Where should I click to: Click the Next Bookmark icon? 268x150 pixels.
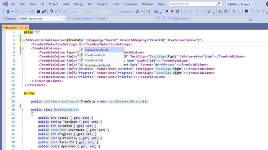[x=258, y=12]
